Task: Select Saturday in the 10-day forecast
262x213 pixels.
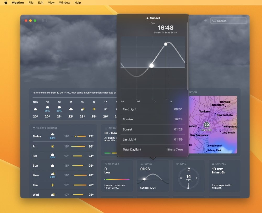Action: click(63, 156)
